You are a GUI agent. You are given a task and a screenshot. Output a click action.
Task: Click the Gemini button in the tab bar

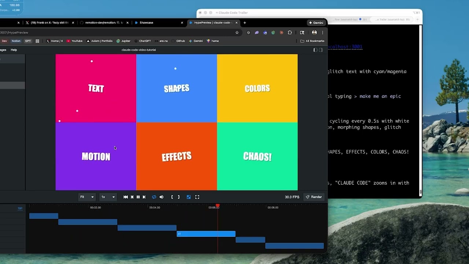pyautogui.click(x=316, y=23)
